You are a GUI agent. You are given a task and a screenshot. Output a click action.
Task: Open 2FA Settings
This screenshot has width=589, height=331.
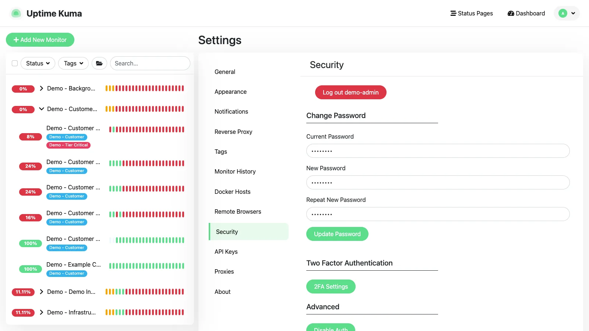(331, 286)
